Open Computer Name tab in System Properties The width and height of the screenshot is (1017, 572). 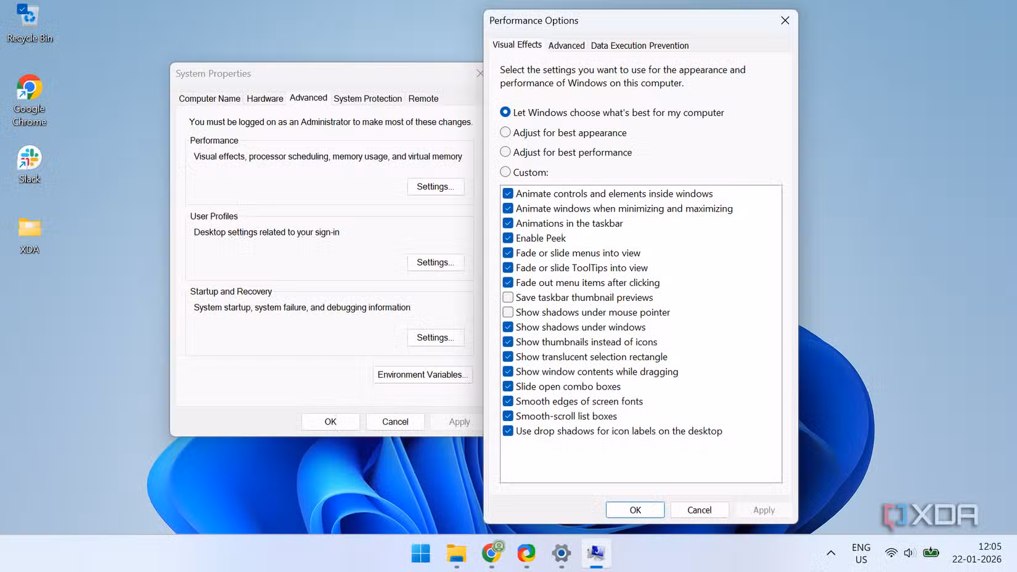[x=210, y=99]
